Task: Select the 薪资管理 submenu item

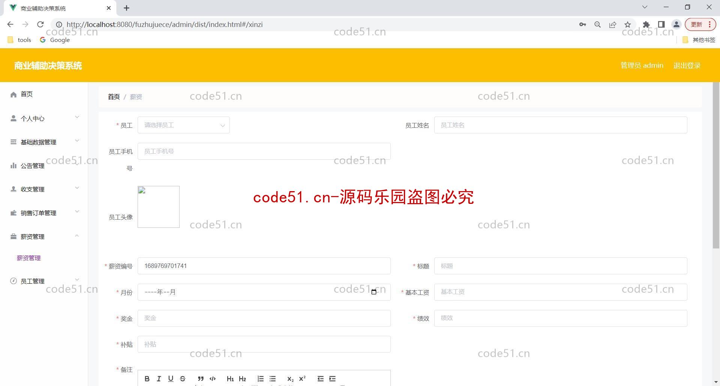Action: pyautogui.click(x=29, y=258)
